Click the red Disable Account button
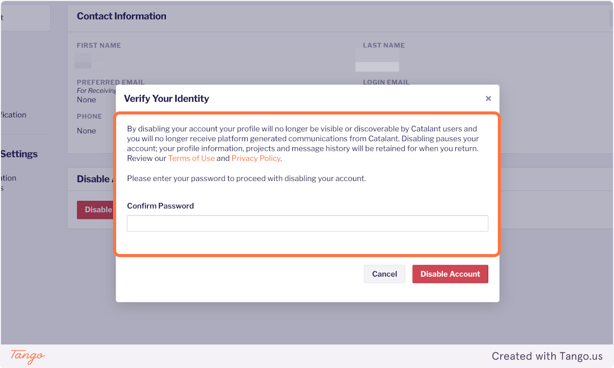 (450, 274)
